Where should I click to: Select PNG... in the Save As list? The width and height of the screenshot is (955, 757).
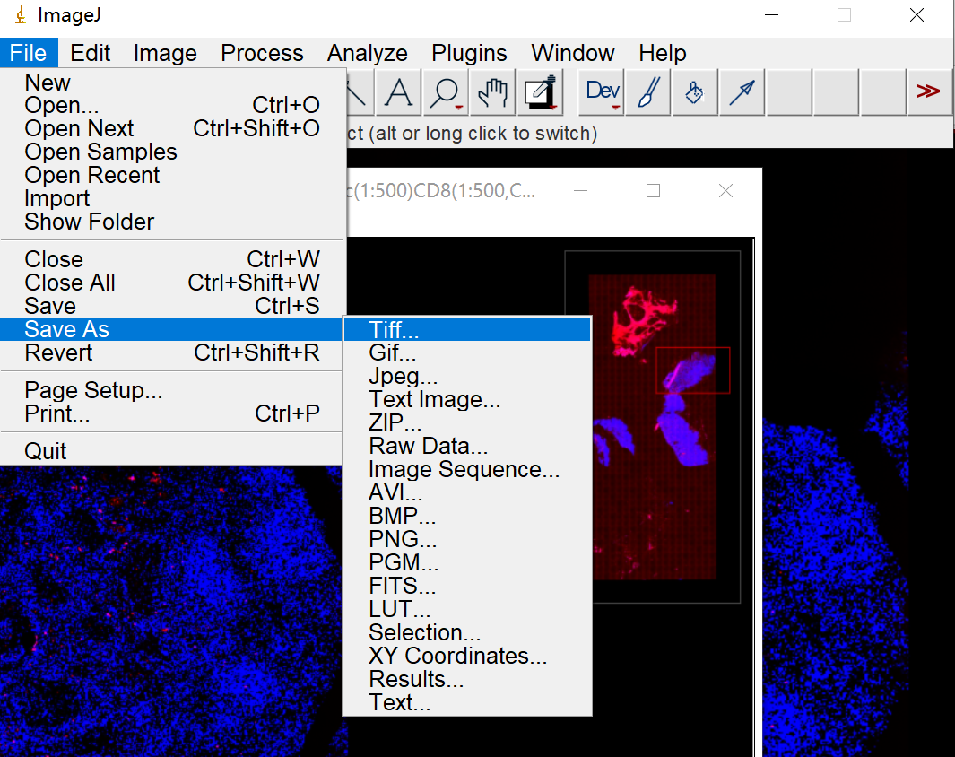click(403, 539)
